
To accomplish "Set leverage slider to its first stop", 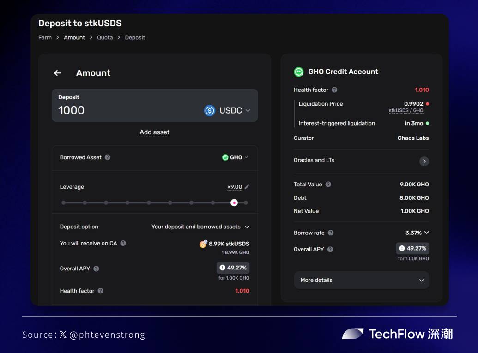I will [x=63, y=203].
